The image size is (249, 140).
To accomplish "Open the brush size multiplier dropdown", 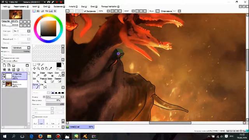I will click(44, 97).
